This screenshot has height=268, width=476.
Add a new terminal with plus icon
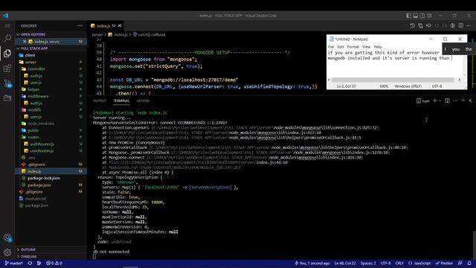[434, 100]
